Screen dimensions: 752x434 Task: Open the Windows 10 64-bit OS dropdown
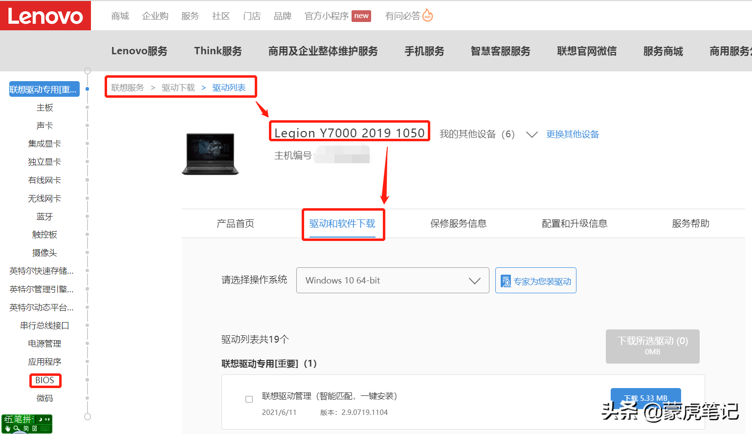point(393,281)
